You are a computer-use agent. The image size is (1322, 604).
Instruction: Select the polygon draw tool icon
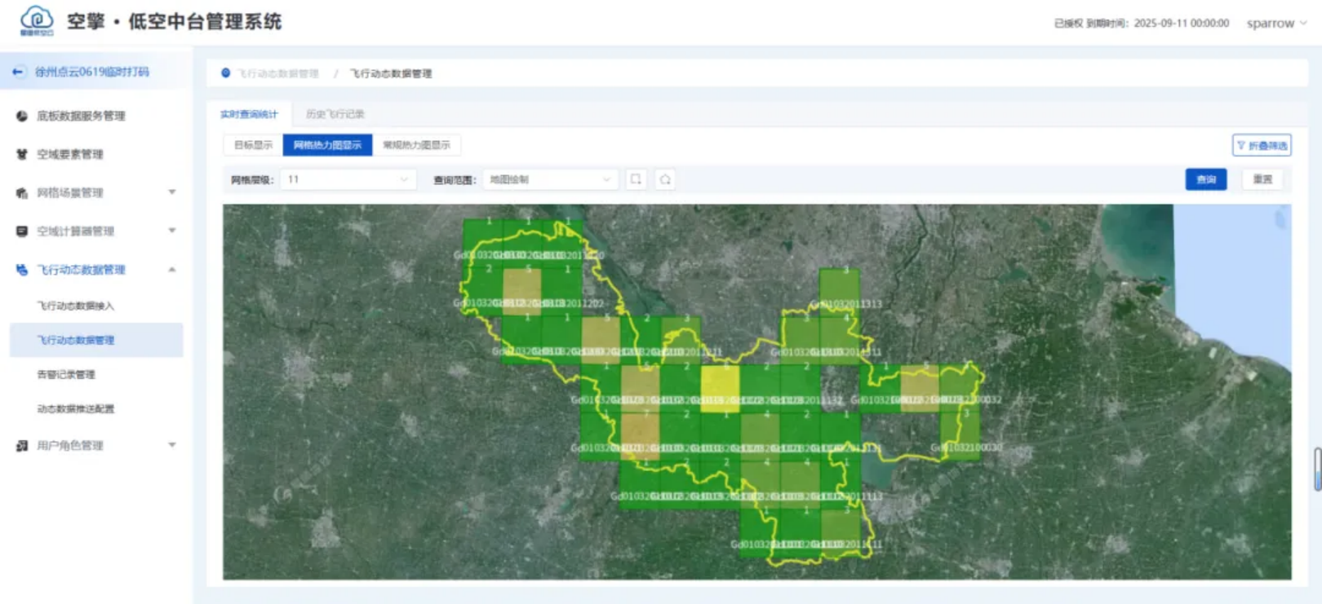click(665, 179)
